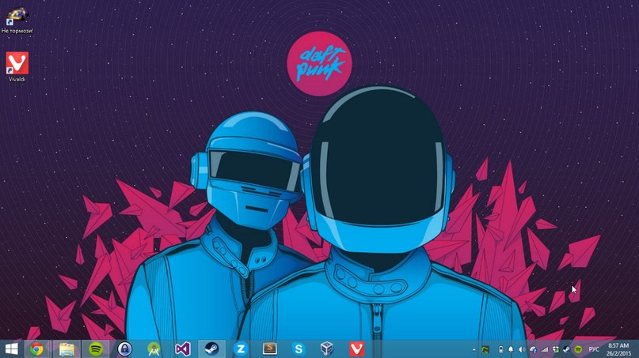The image size is (639, 358).
Task: Open the volume speaker tray icon
Action: (x=522, y=349)
